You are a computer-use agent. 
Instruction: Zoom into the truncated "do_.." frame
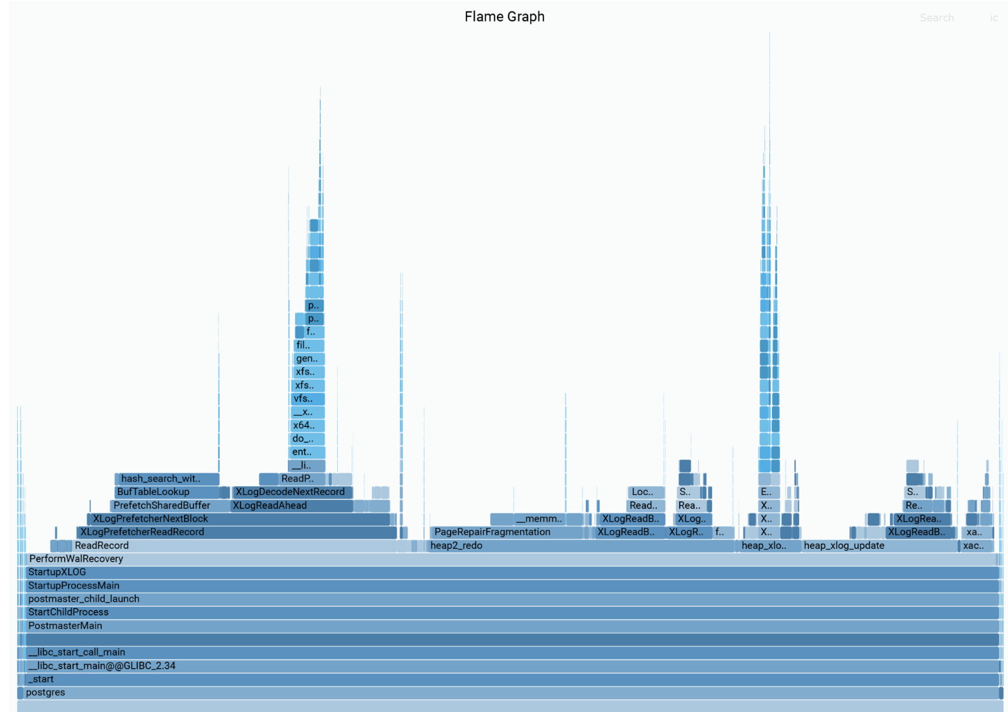(307, 439)
